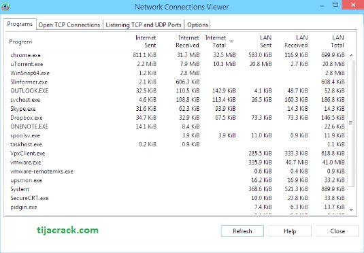Click the Refresh button
Viewport: 364px width, 253px height.
[242, 231]
